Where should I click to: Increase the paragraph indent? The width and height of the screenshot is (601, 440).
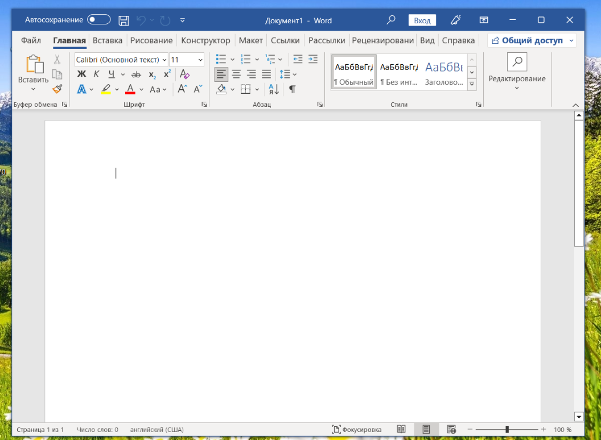312,59
